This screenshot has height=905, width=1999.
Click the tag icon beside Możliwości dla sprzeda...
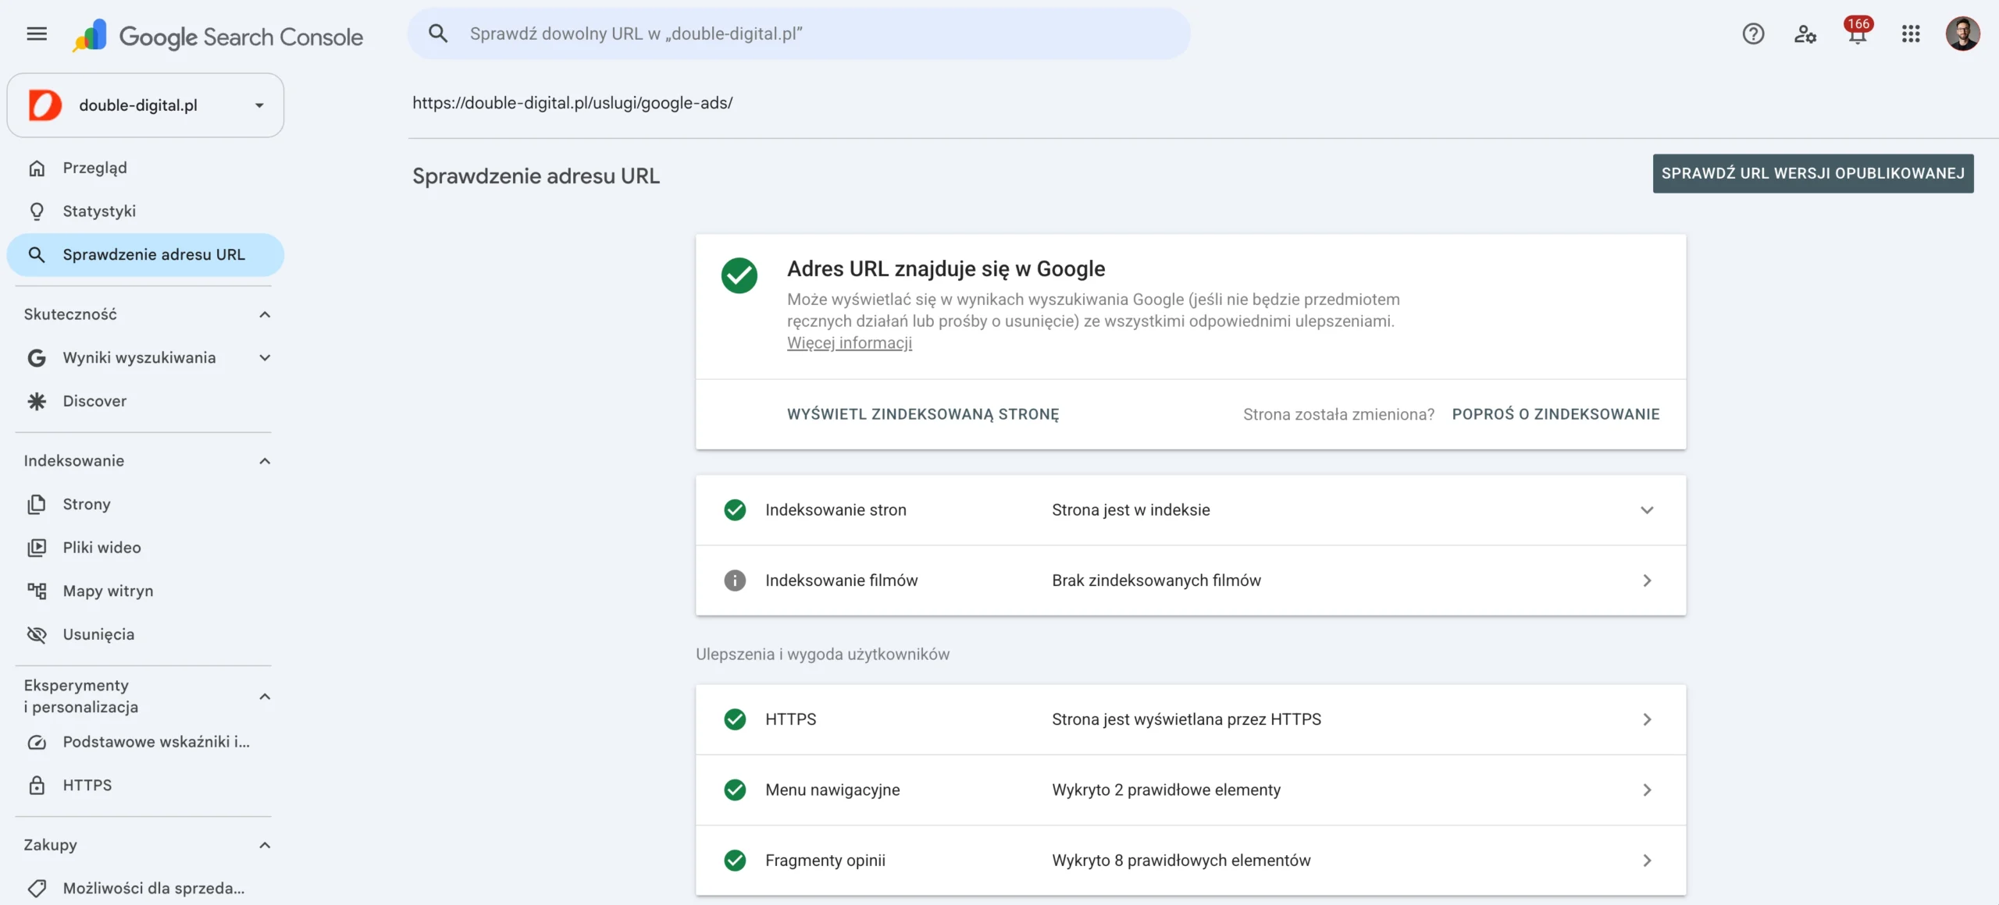pos(37,889)
